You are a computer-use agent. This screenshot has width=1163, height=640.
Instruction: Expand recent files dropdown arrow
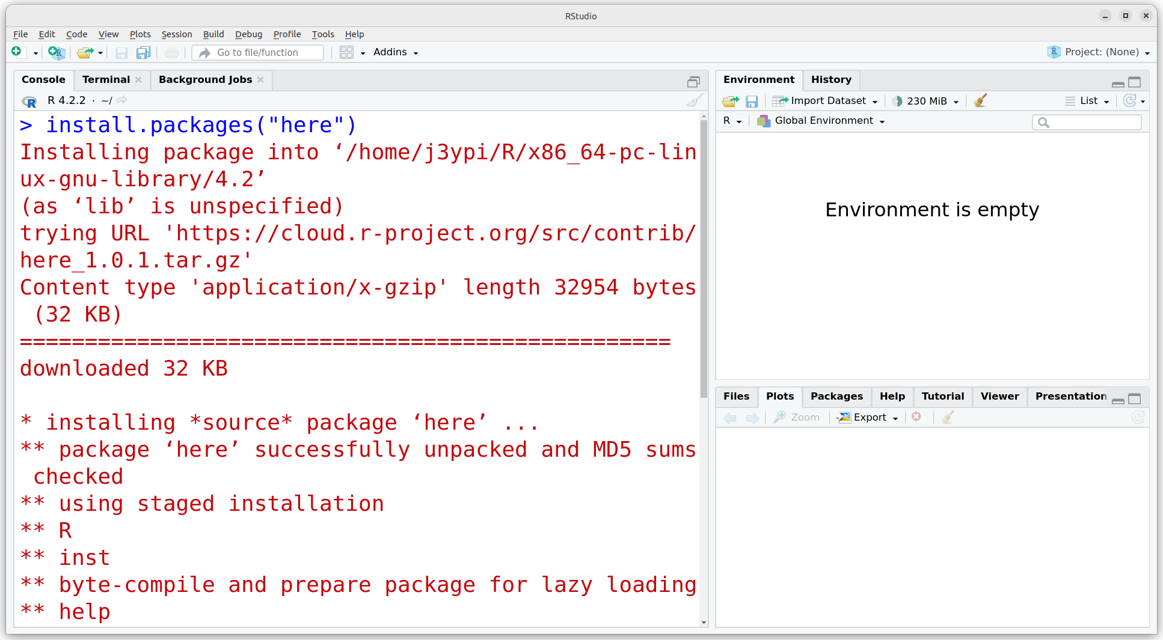100,53
